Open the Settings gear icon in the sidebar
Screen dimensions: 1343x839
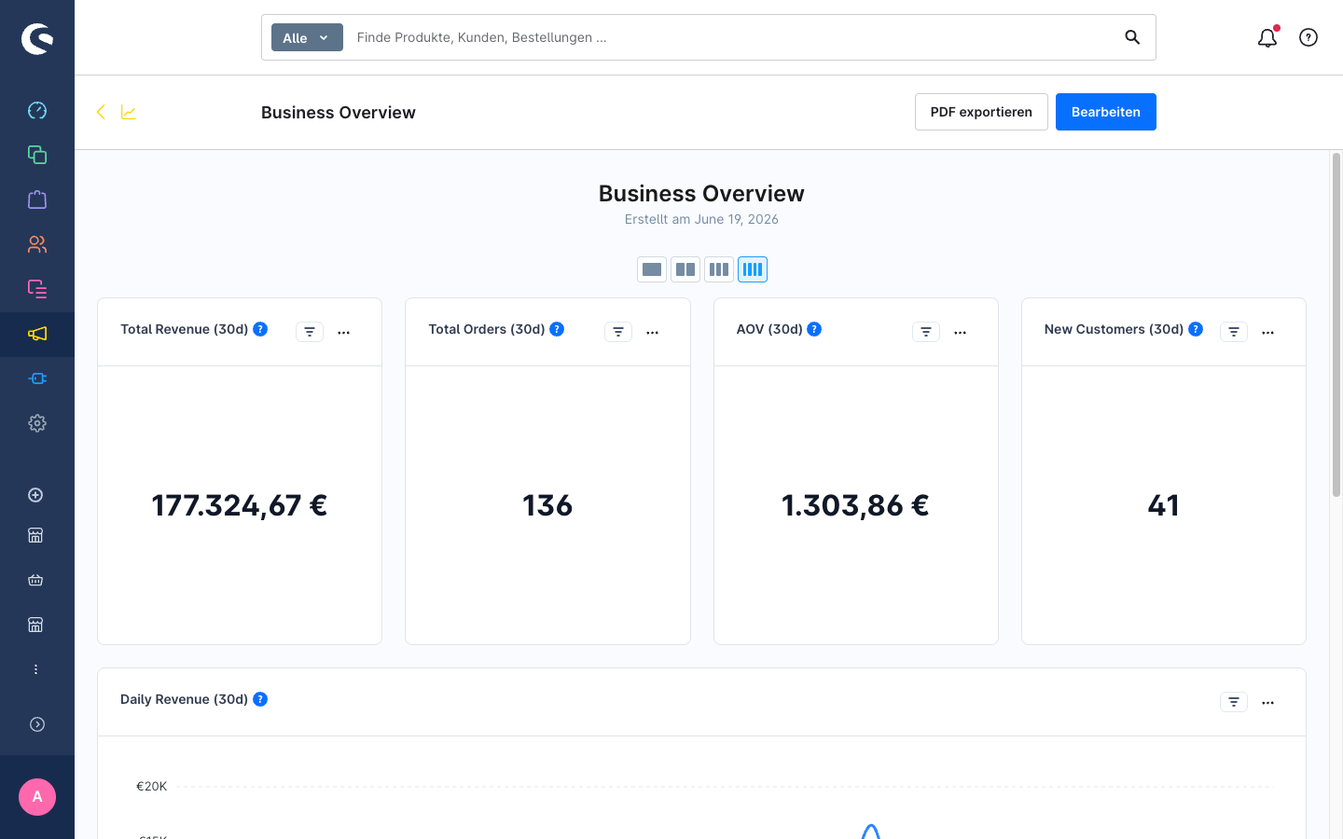[x=37, y=423]
